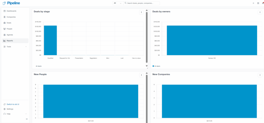Toggle the All deals legend under Deals by owners
The height and width of the screenshot is (123, 264).
click(156, 66)
